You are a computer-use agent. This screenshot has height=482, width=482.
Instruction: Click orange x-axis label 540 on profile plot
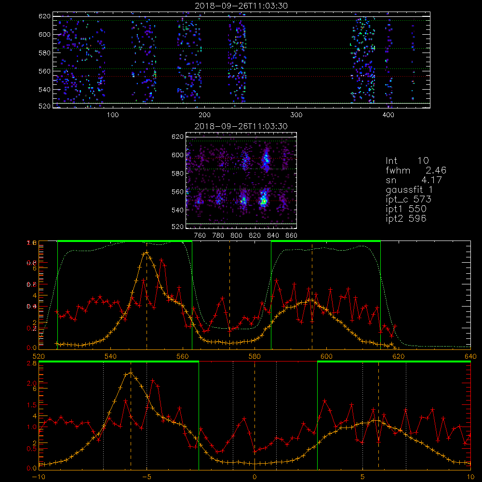(x=111, y=356)
